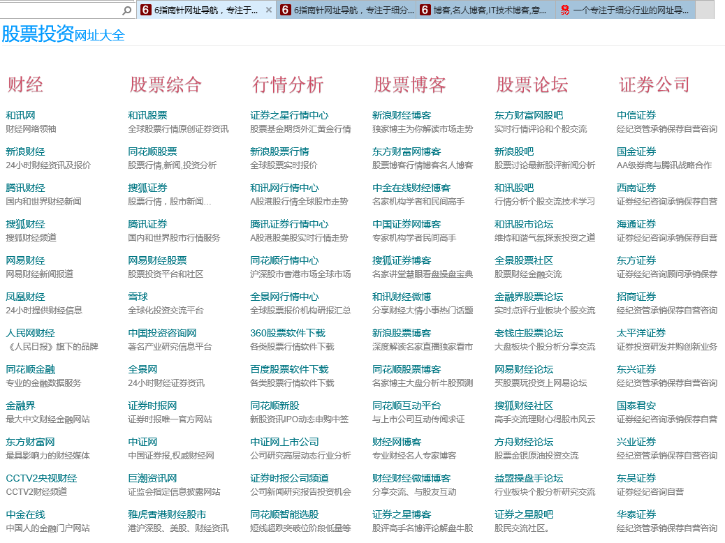Open the 新浪财经 link
The image size is (725, 543).
point(25,151)
